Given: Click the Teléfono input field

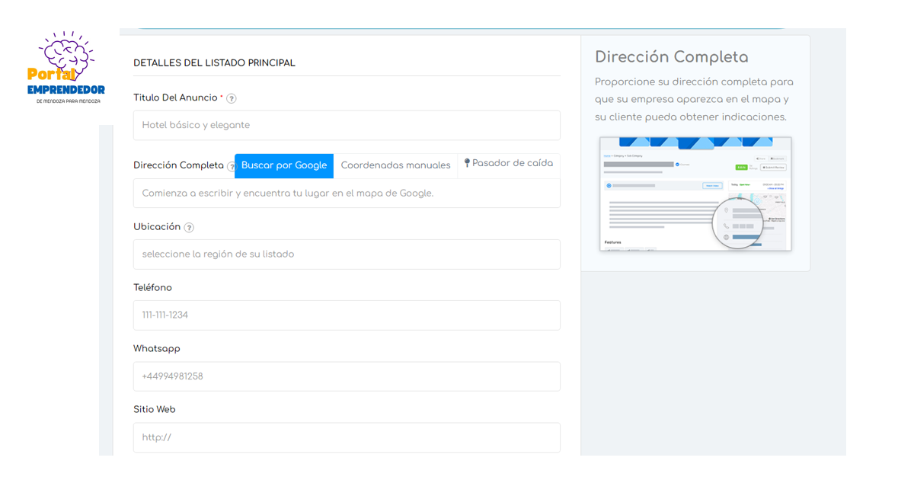Looking at the screenshot, I should point(347,315).
